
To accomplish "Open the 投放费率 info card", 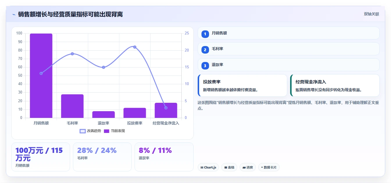I will 242,85.
